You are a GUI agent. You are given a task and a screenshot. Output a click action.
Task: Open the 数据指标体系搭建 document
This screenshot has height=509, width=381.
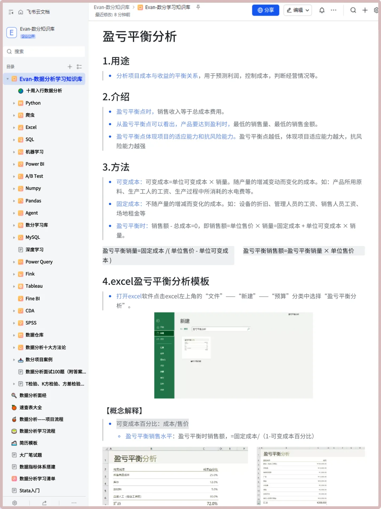click(x=37, y=467)
